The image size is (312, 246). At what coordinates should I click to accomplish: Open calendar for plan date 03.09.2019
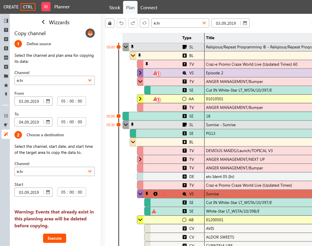tap(245, 23)
